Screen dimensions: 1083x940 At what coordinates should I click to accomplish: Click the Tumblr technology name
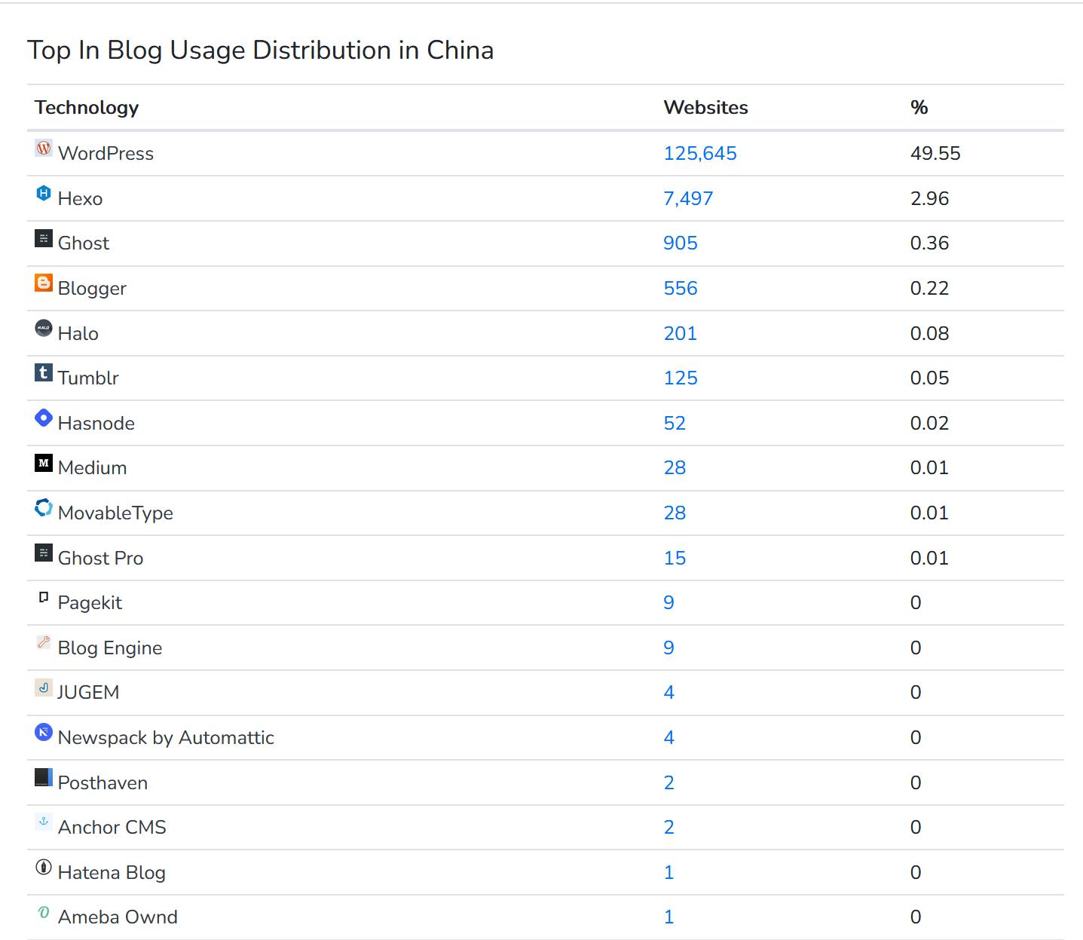(x=88, y=378)
